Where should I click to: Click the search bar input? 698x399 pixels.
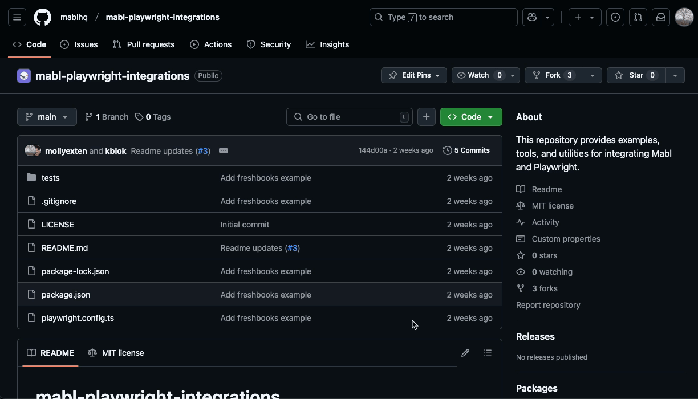444,17
